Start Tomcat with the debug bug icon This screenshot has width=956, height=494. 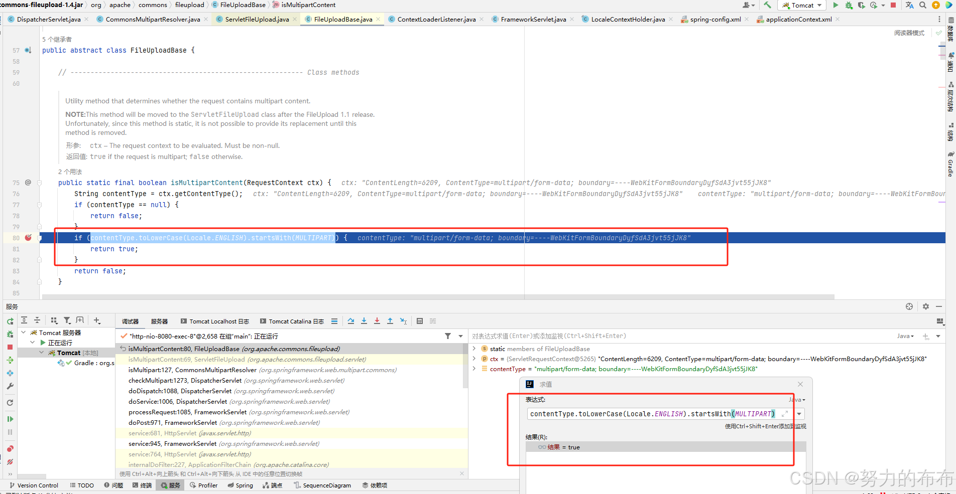849,5
